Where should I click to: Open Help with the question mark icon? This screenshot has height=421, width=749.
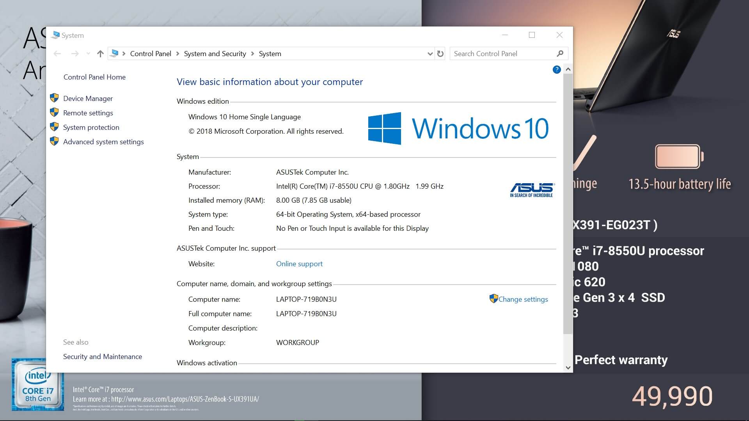coord(557,70)
